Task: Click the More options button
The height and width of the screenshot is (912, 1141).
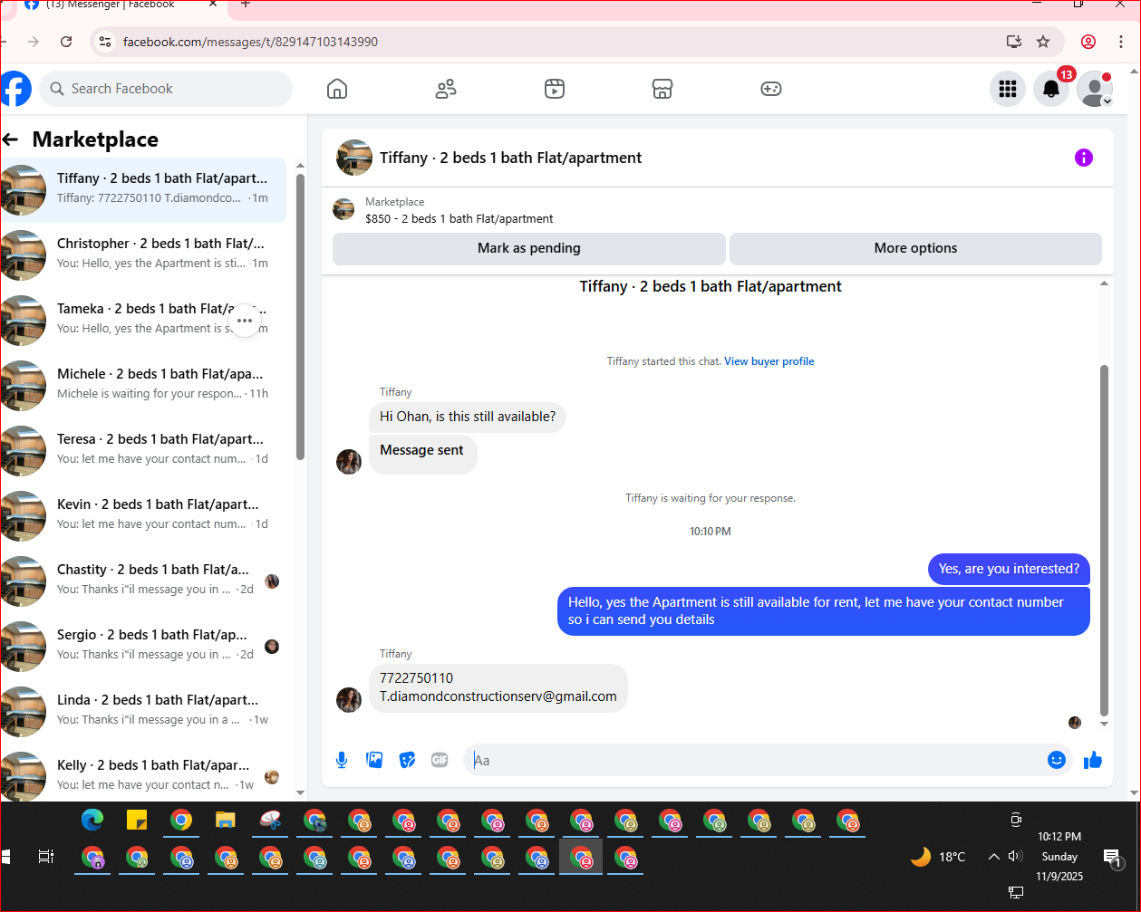Action: (915, 248)
